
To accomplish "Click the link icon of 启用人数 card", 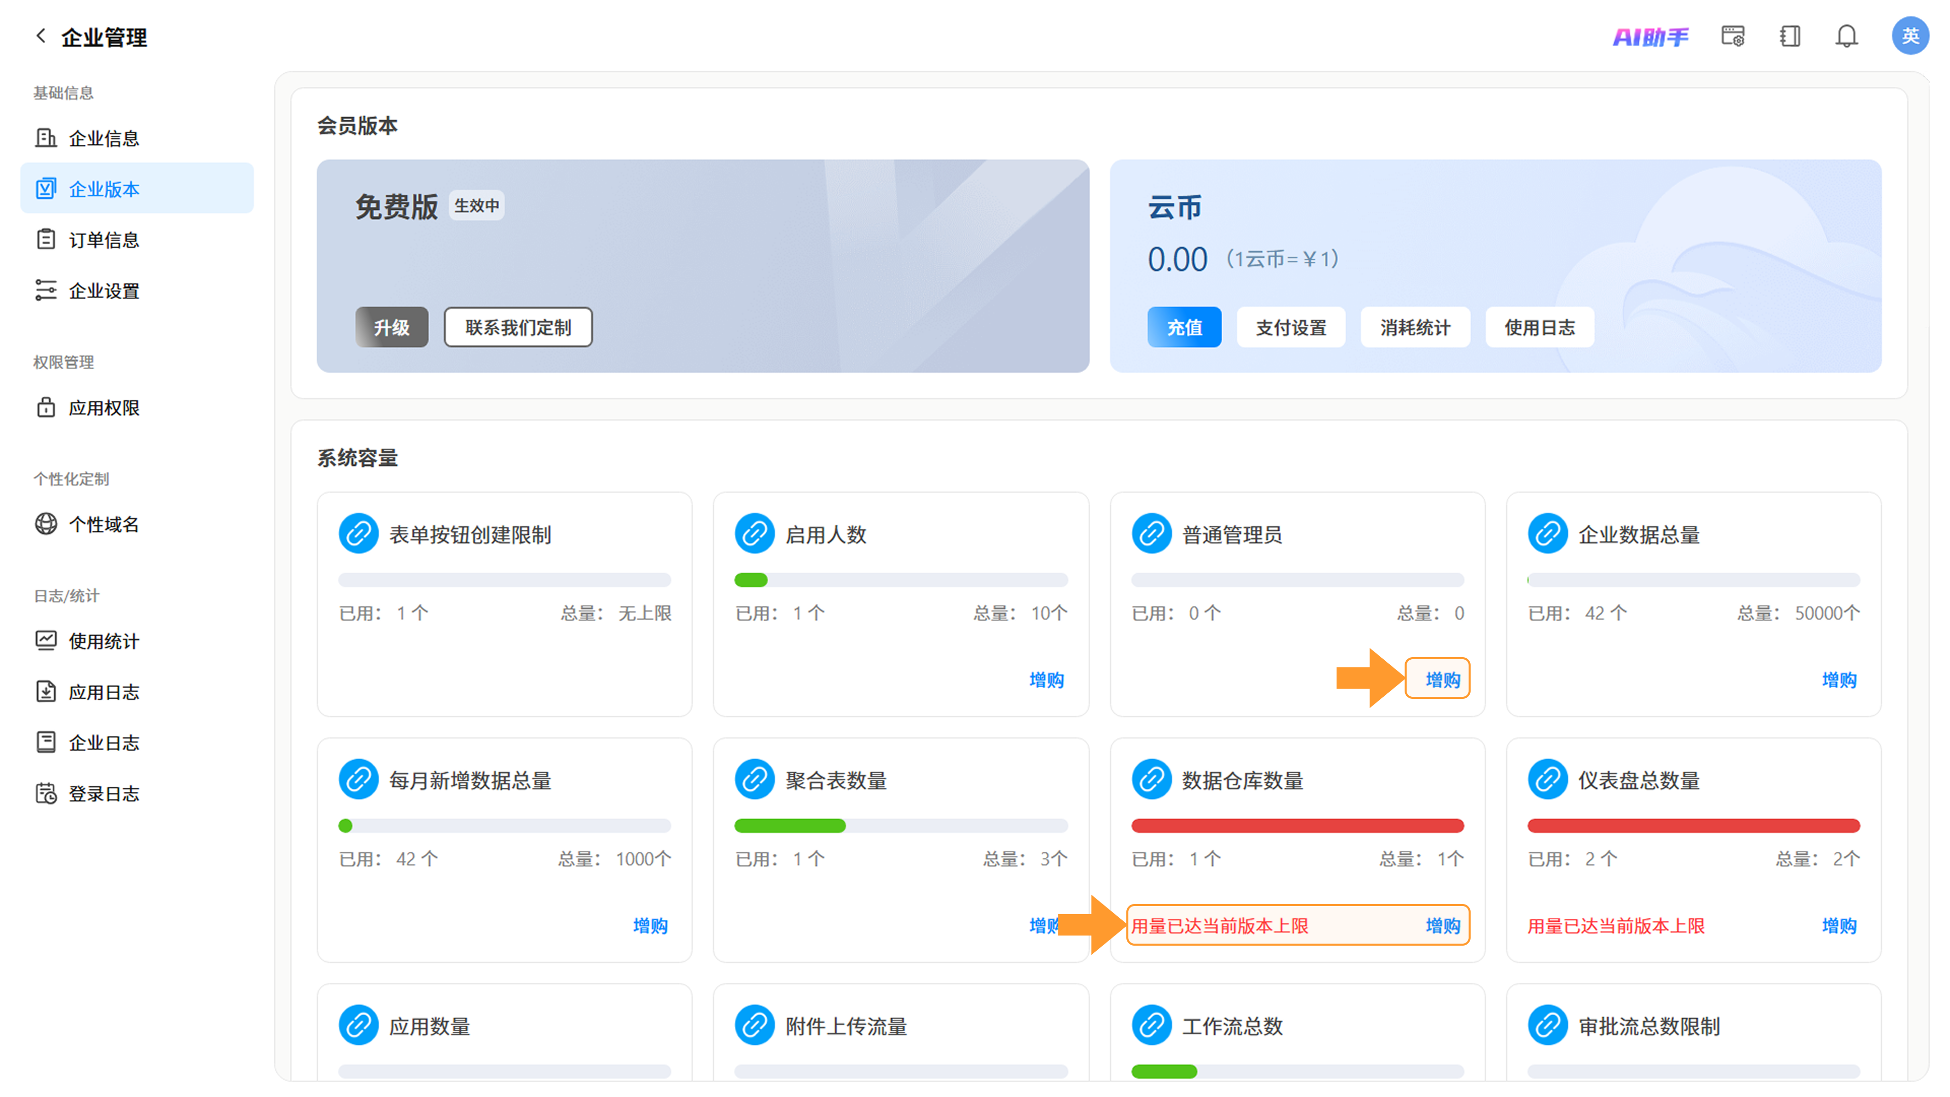I will [755, 534].
